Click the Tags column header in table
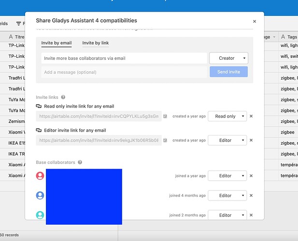298x241 pixels. [289, 37]
